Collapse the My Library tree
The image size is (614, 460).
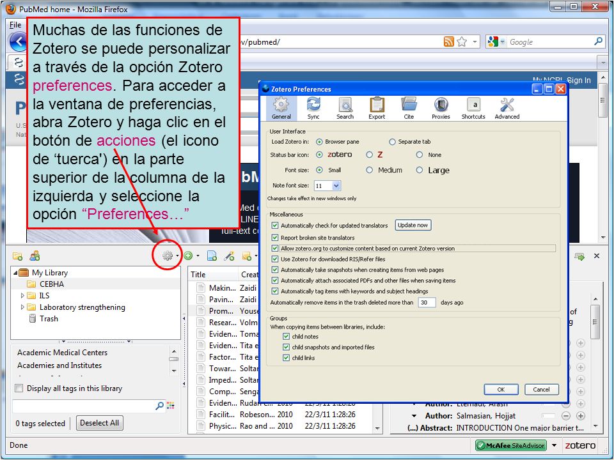(15, 273)
